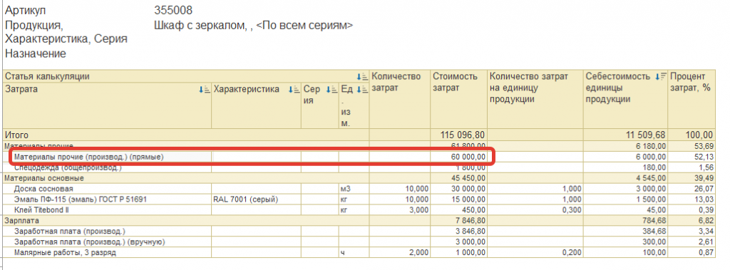Click sort icon in Статья калькуляции header
Image resolution: width=730 pixels, height=270 pixels.
pyautogui.click(x=362, y=77)
